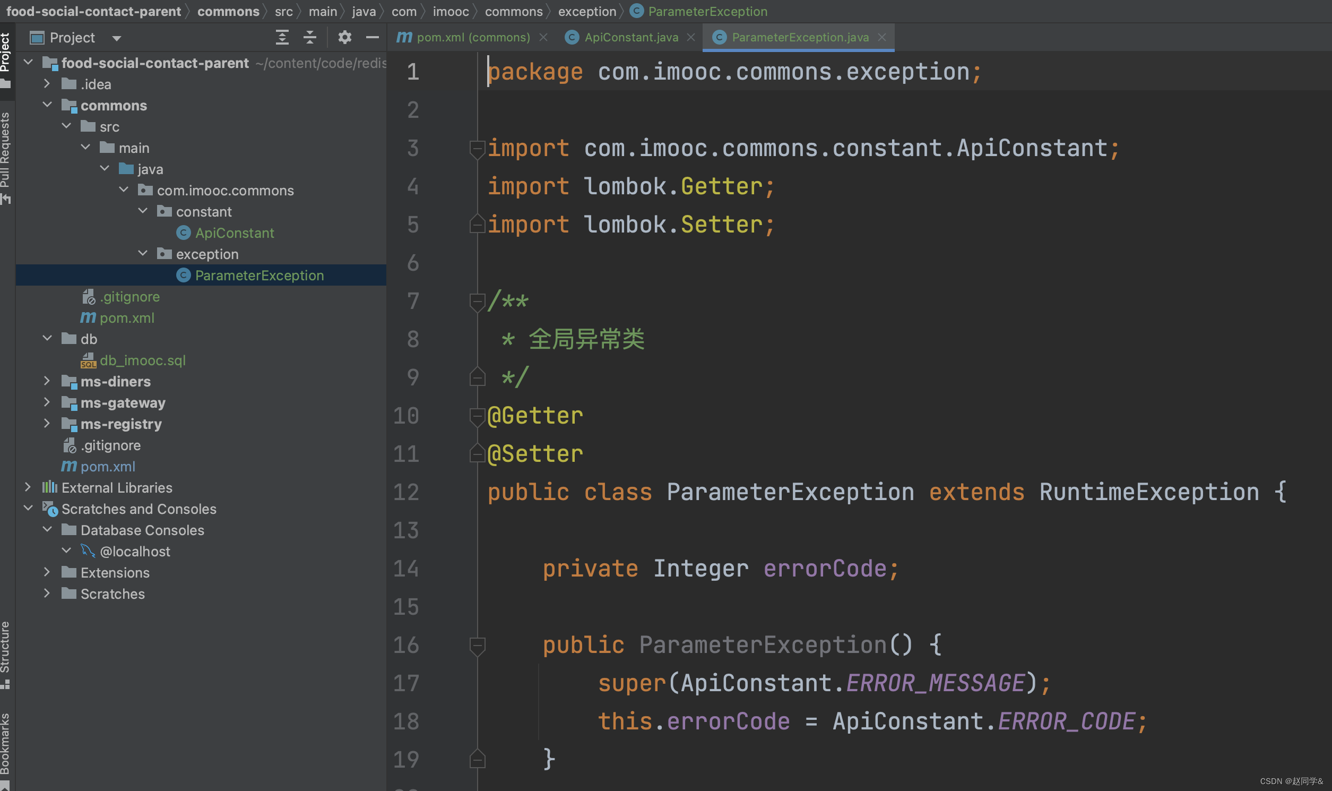
Task: Expand the ms-diners module
Action: pyautogui.click(x=47, y=381)
